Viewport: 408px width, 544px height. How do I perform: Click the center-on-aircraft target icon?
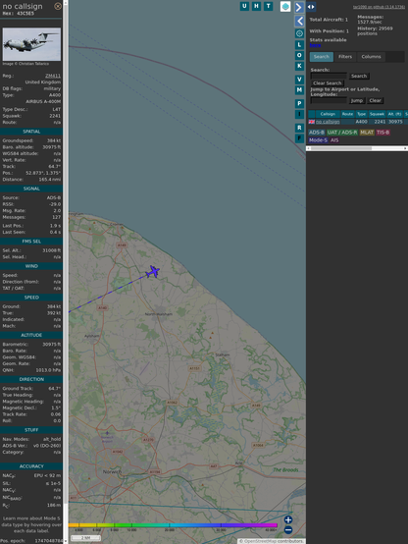pos(299,33)
